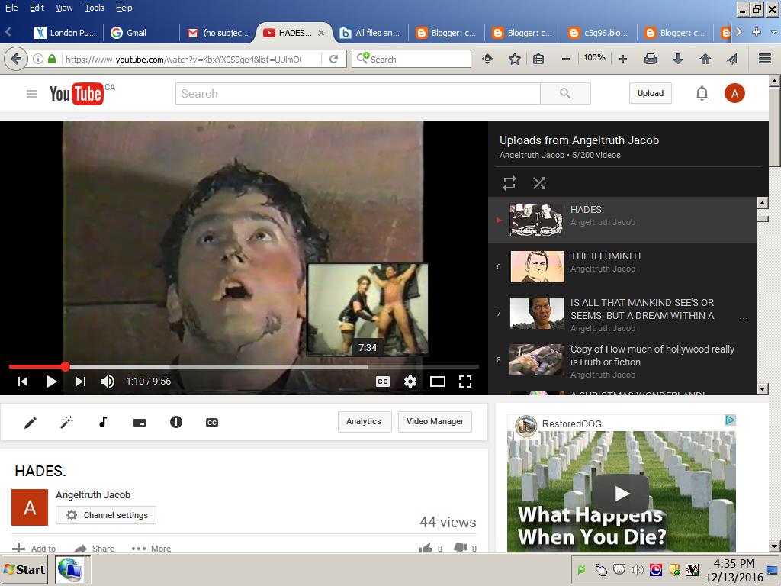Open browser downloads arrow
The height and width of the screenshot is (586, 781).
click(x=678, y=59)
